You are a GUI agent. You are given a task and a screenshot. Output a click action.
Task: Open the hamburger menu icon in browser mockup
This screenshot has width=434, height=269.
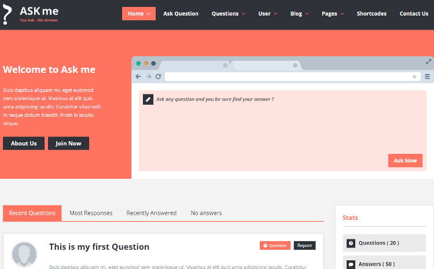click(428, 76)
